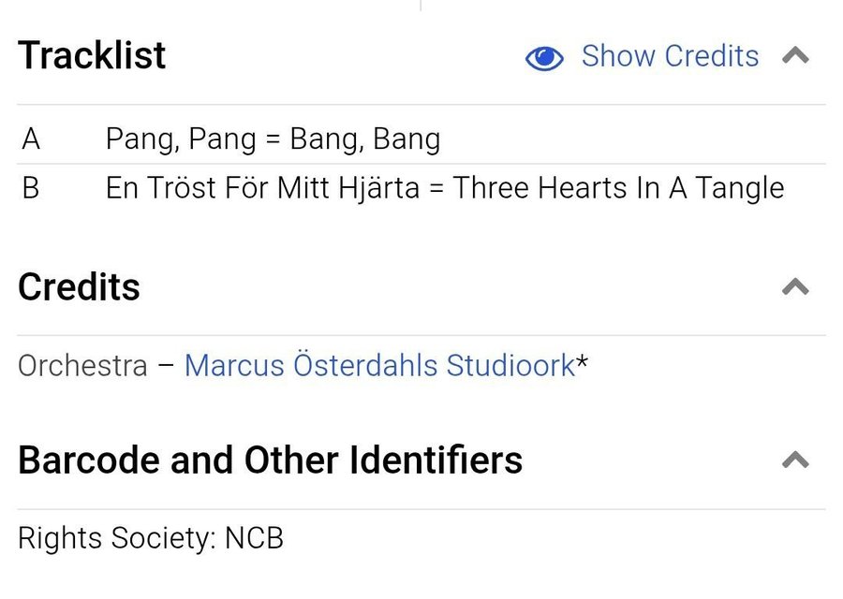The height and width of the screenshot is (599, 843).
Task: Click the Credits section heading
Action: coord(79,286)
